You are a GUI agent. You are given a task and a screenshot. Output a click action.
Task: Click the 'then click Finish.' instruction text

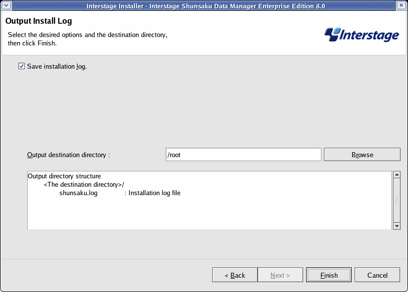(32, 43)
